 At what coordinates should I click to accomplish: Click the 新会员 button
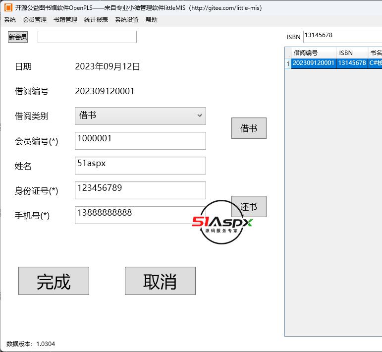pos(18,37)
